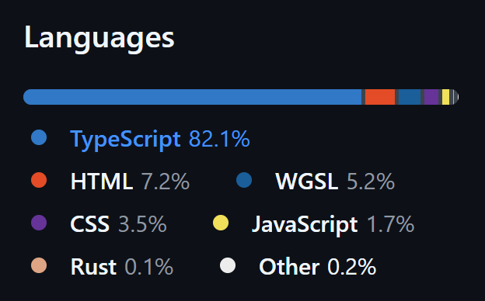Open the WGSL 5.2% language link
The width and height of the screenshot is (485, 301).
[x=316, y=182]
